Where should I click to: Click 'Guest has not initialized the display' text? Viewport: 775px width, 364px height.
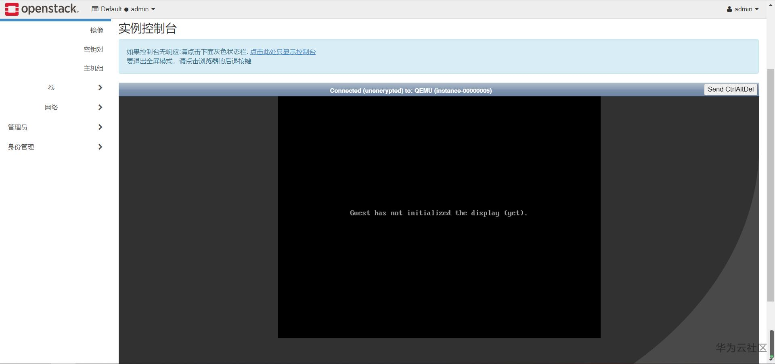439,213
